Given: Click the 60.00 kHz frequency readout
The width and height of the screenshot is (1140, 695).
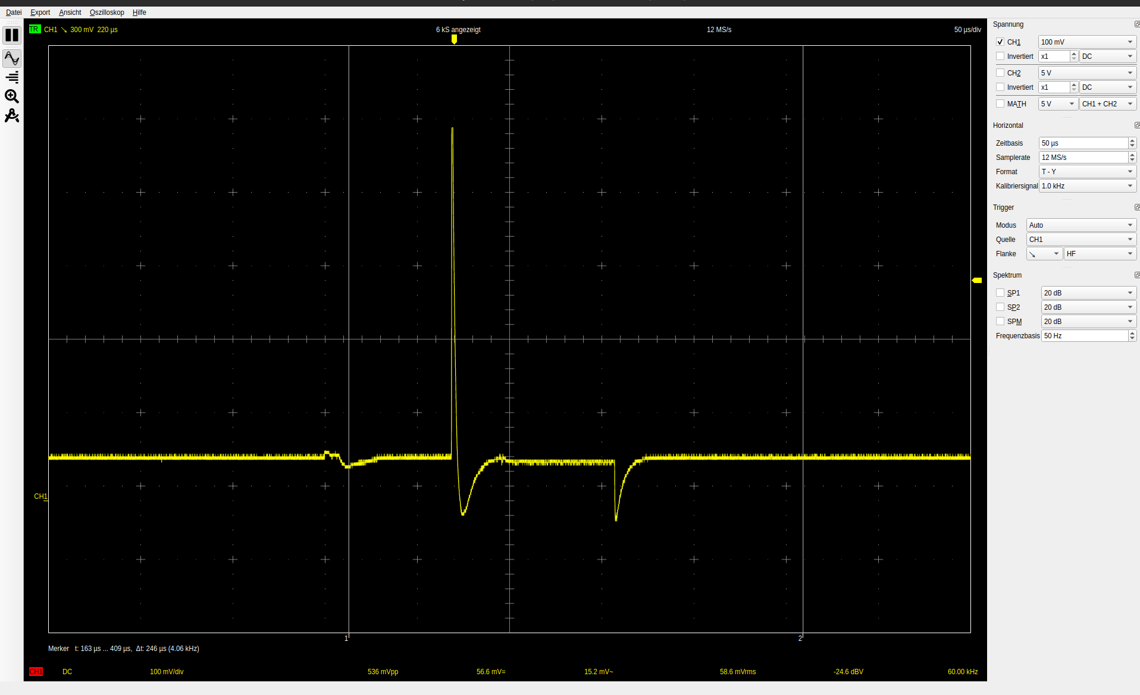Looking at the screenshot, I should pos(963,672).
